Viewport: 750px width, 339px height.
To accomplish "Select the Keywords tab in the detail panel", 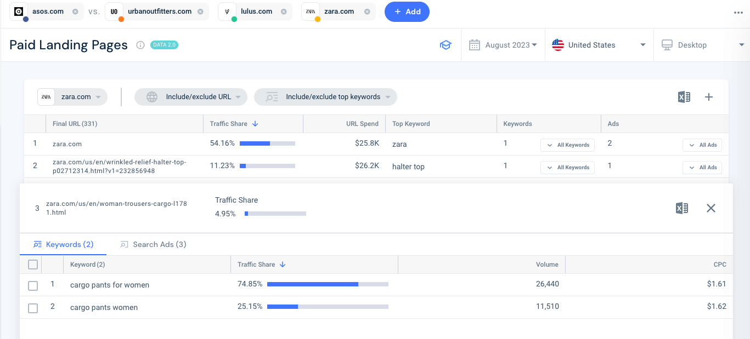I will 63,244.
